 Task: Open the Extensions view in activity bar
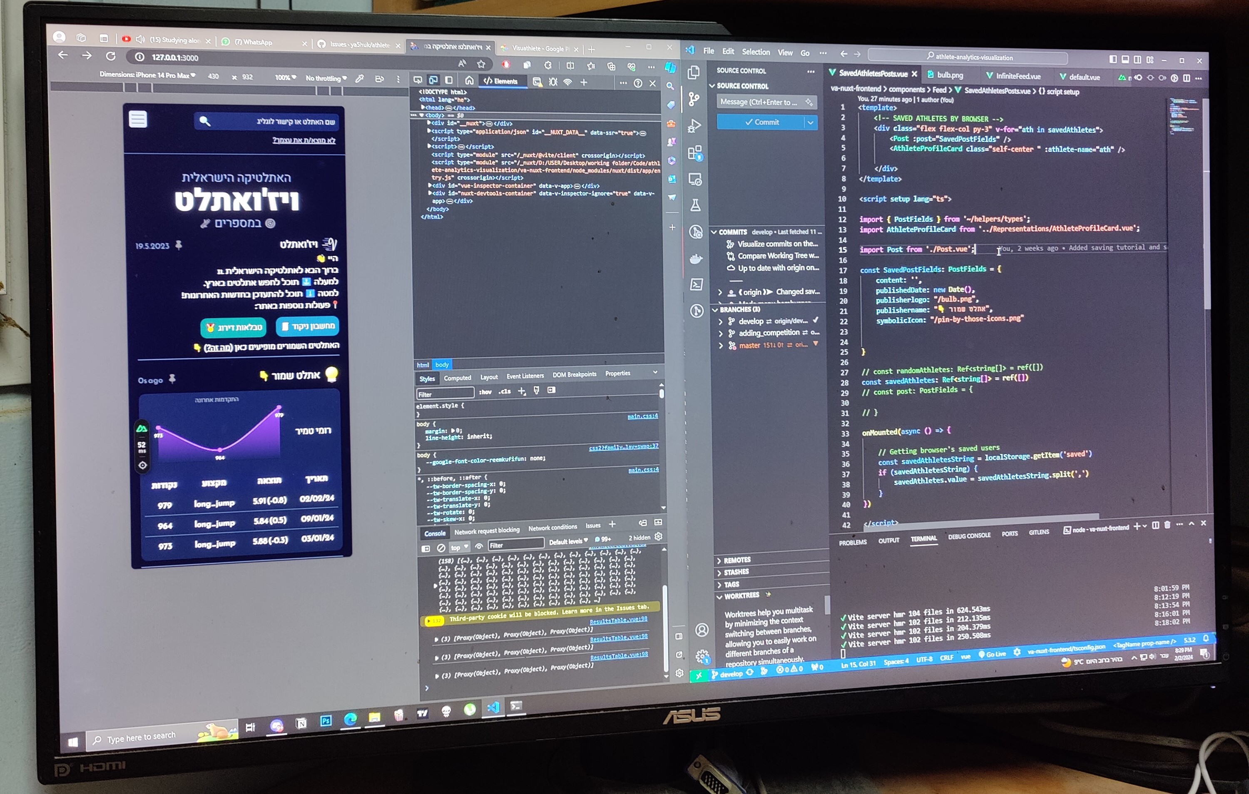pos(694,153)
